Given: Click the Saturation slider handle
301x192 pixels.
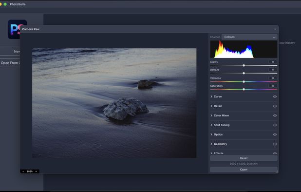Looking at the screenshot, I should 244,89.
